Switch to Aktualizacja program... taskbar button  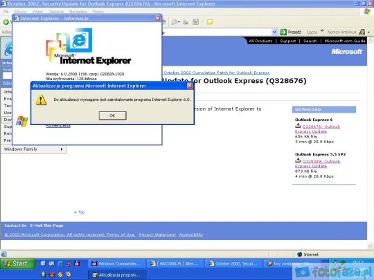pyautogui.click(x=116, y=274)
